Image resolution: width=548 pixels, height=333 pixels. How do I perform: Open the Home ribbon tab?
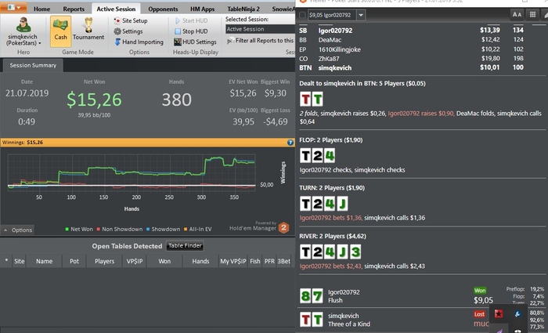point(41,9)
